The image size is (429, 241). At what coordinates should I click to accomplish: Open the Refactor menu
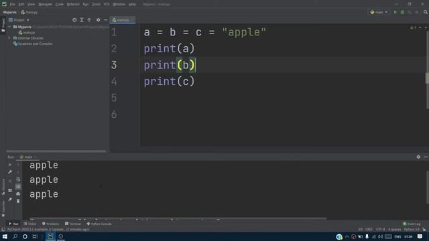73,5
